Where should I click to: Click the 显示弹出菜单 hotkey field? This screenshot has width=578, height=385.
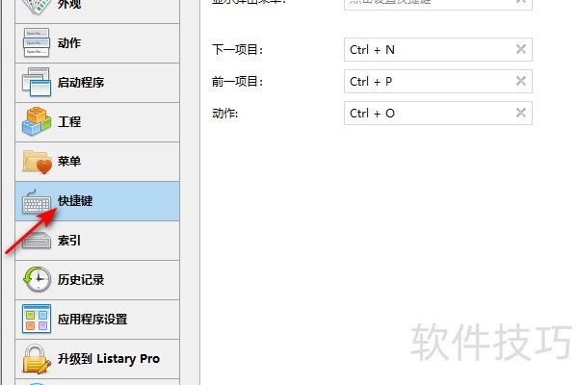click(438, 4)
